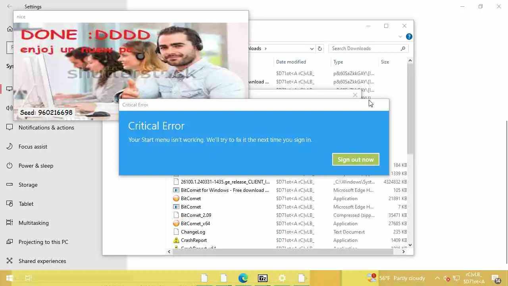508x286 pixels.
Task: Select Projecting to this PC
Action: [43, 242]
